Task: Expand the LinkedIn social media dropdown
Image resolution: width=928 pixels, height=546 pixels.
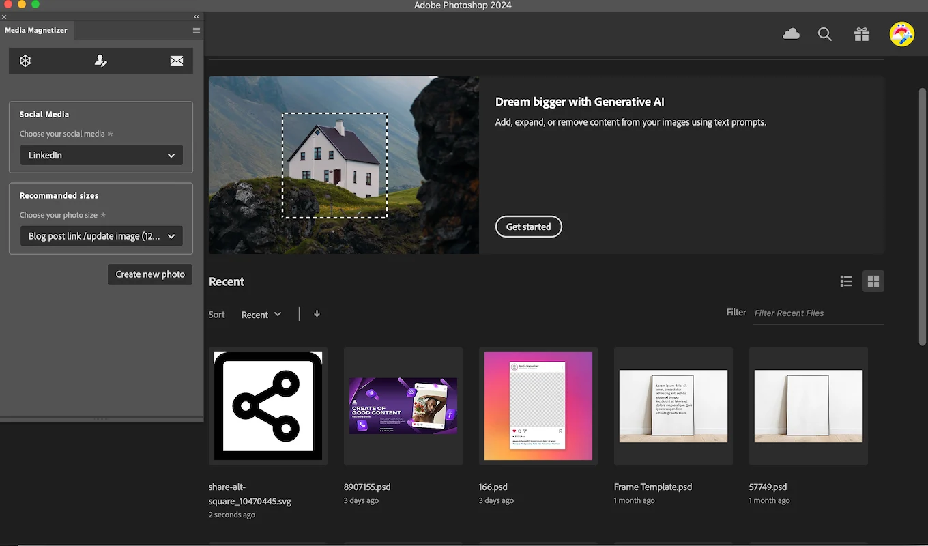Action: pyautogui.click(x=101, y=155)
